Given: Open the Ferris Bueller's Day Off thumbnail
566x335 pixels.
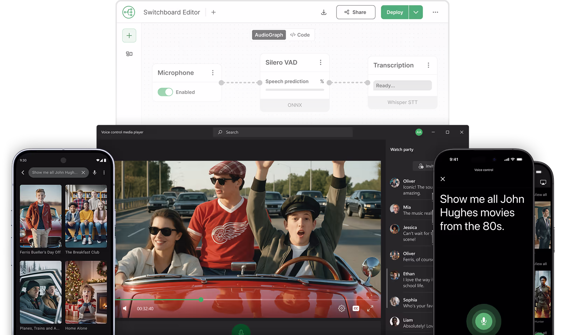Looking at the screenshot, I should pyautogui.click(x=41, y=216).
